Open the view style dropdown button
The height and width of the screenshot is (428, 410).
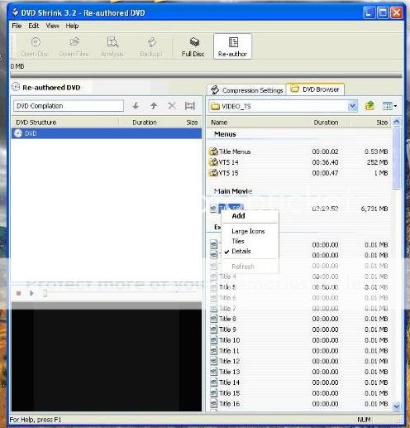(389, 106)
